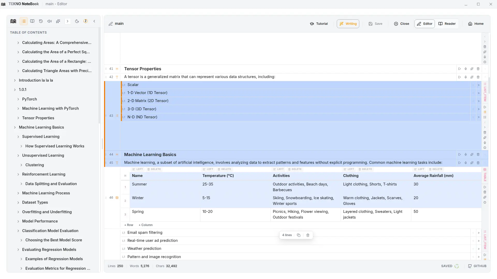This screenshot has height=279, width=497.
Task: Click the speaker audio icon in the sidebar
Action: tap(49, 21)
